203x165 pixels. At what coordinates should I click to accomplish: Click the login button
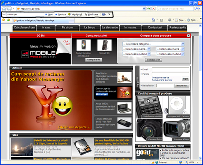[185, 78]
